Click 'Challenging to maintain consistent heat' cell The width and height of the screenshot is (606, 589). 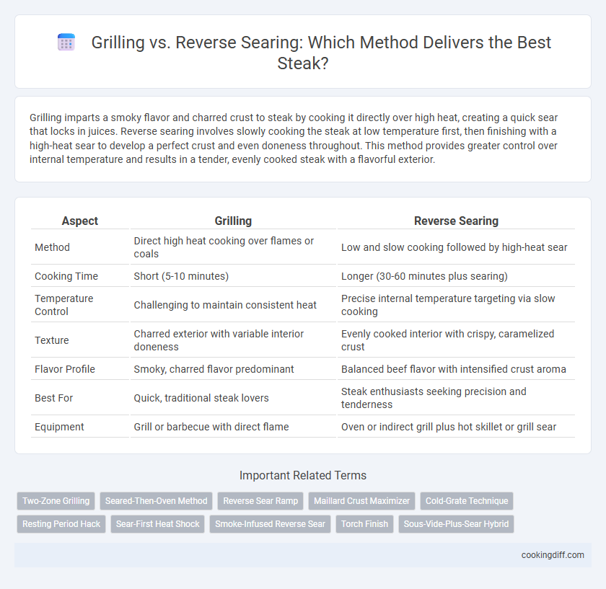233,305
